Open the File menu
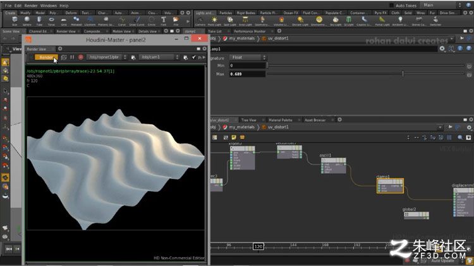This screenshot has width=474, height=266. [x=8, y=6]
